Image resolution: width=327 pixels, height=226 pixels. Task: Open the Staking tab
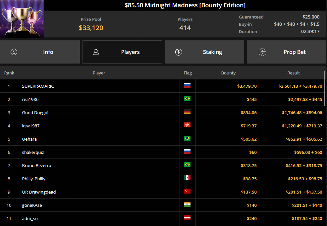coord(204,52)
